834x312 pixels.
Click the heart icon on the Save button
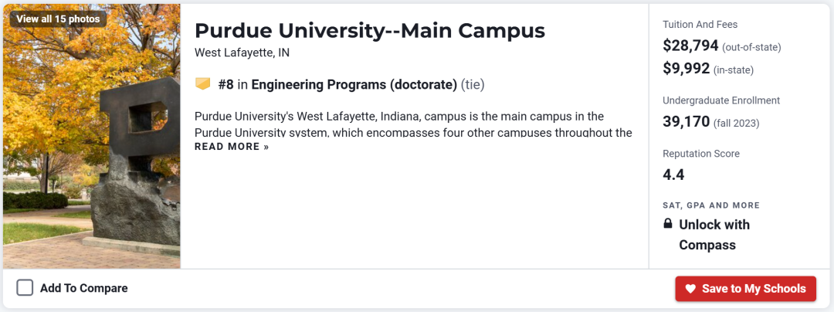click(x=690, y=289)
